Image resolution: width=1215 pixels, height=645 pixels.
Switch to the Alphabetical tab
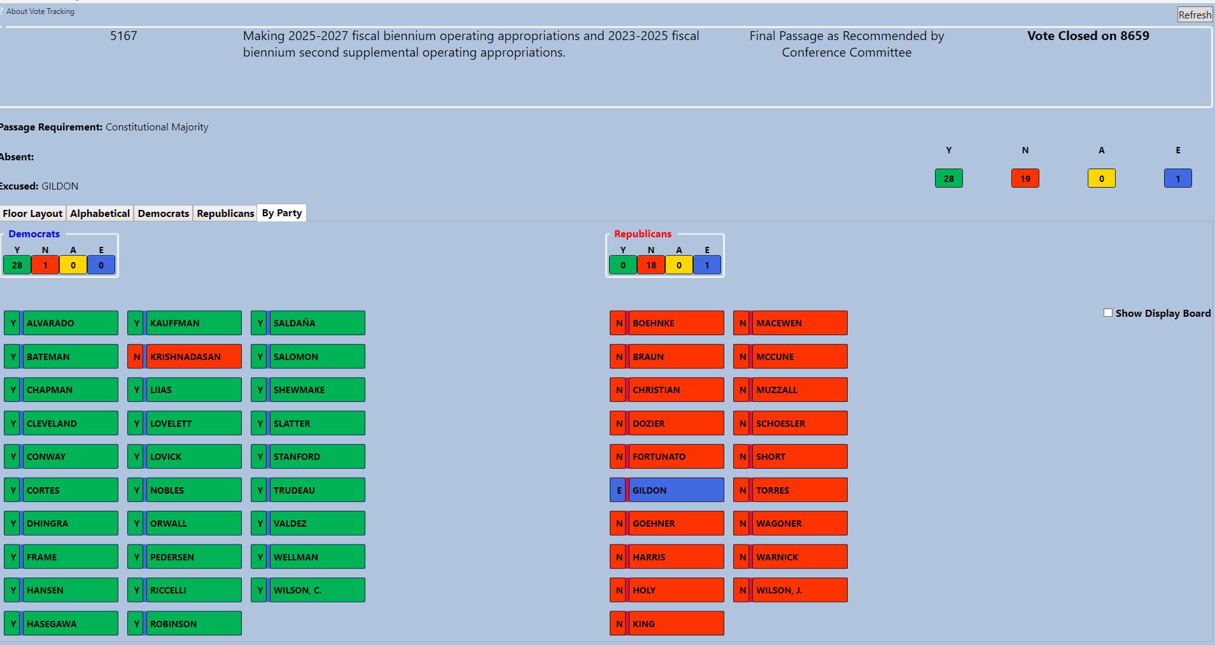(100, 213)
